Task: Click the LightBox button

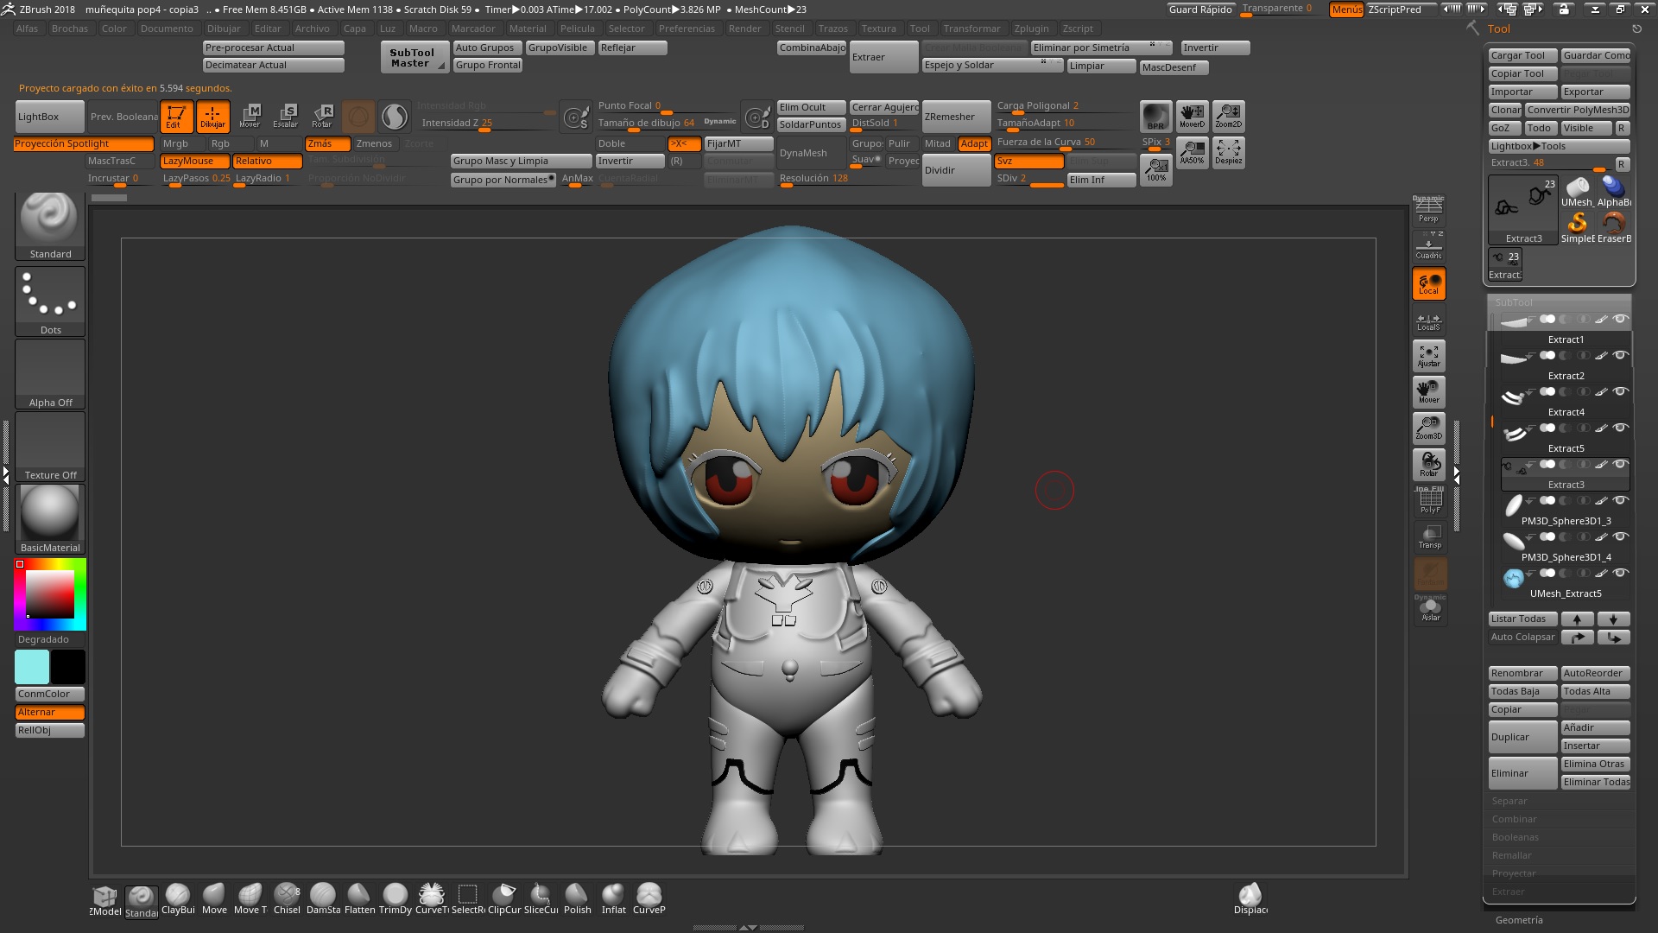Action: [x=50, y=117]
